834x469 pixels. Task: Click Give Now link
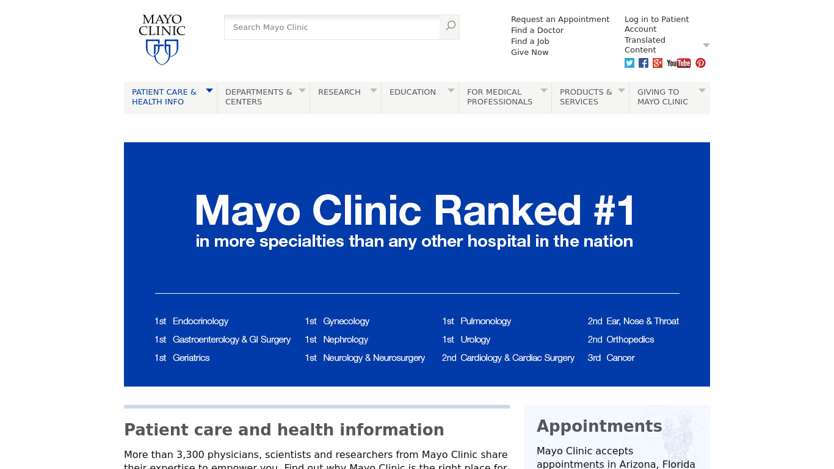(529, 53)
